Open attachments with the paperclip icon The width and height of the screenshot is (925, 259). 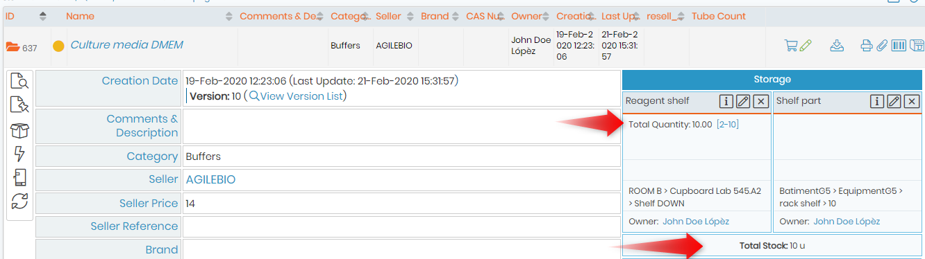(882, 46)
